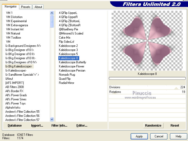
Task: Open Help for Filters Unlimited
Action: (178, 136)
